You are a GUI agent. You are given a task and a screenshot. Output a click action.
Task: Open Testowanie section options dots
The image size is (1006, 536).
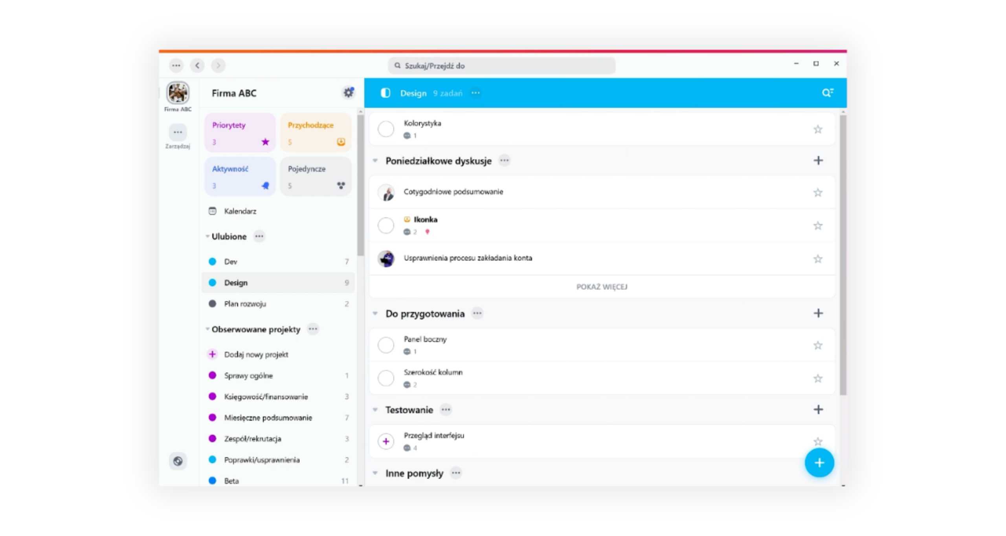click(446, 409)
